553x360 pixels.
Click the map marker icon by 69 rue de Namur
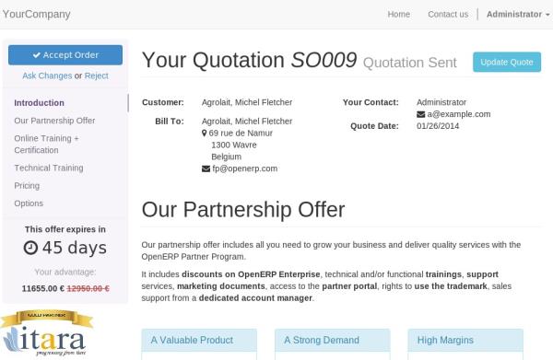pyautogui.click(x=205, y=134)
